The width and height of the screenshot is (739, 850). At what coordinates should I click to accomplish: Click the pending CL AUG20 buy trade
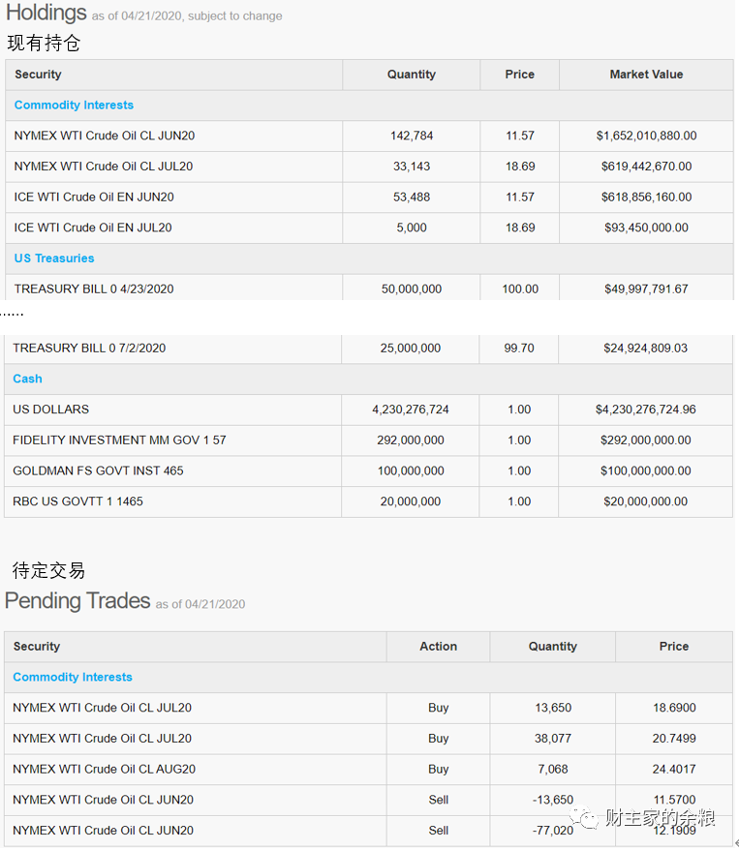(104, 769)
